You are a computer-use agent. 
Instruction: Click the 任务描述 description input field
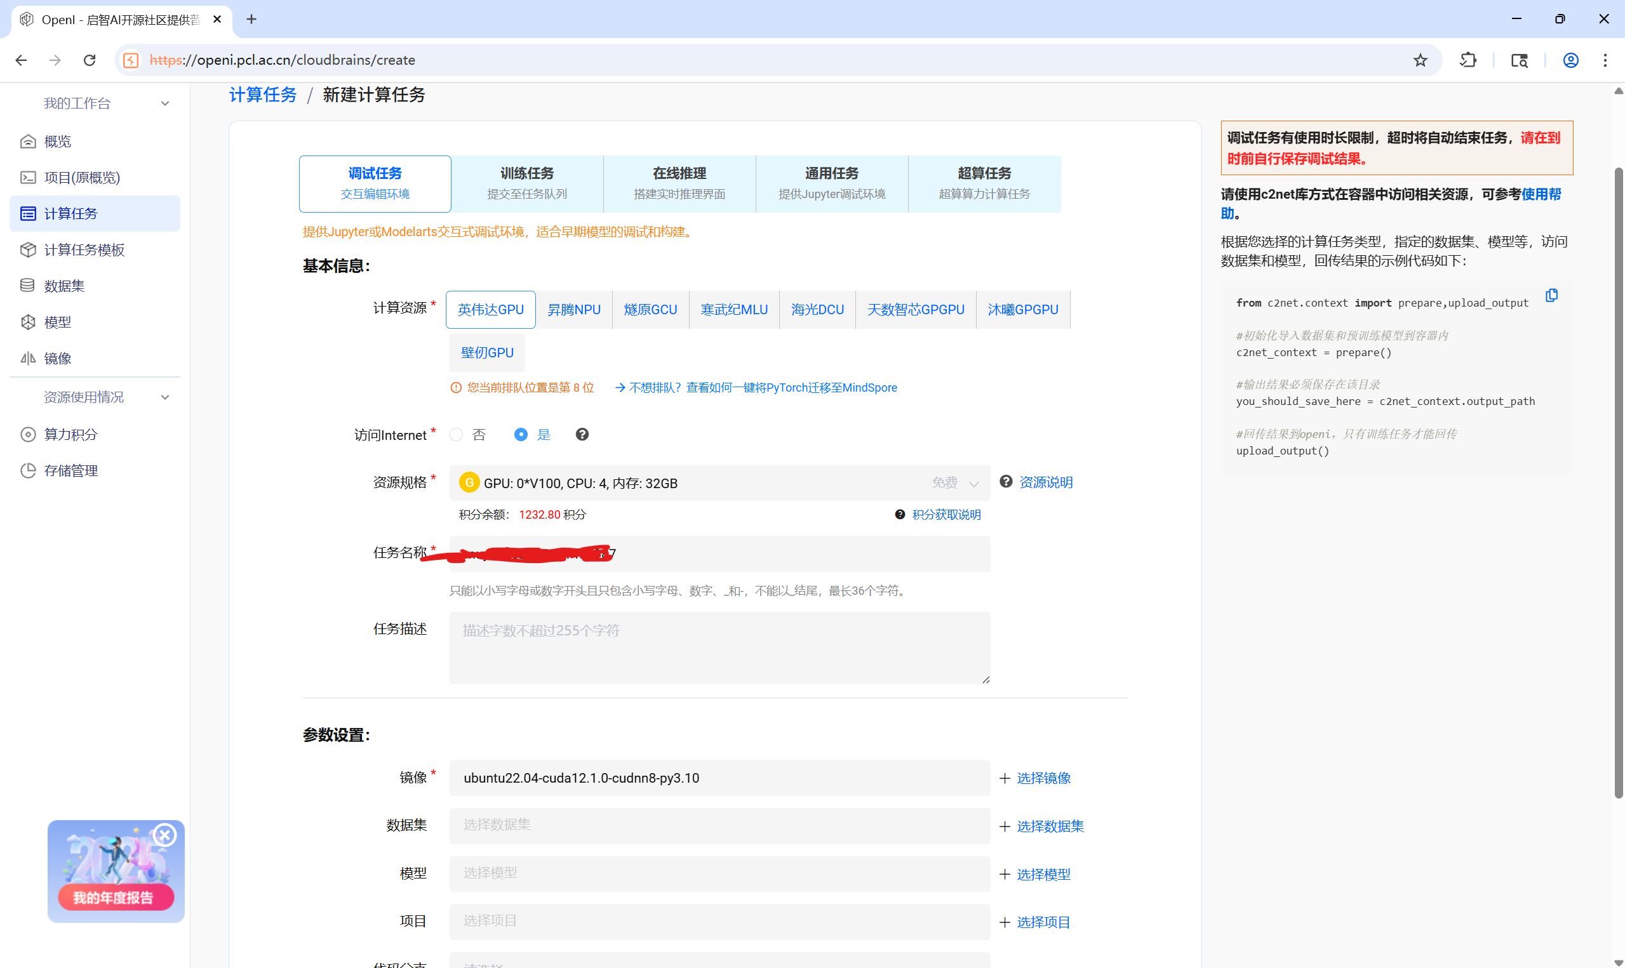click(718, 647)
